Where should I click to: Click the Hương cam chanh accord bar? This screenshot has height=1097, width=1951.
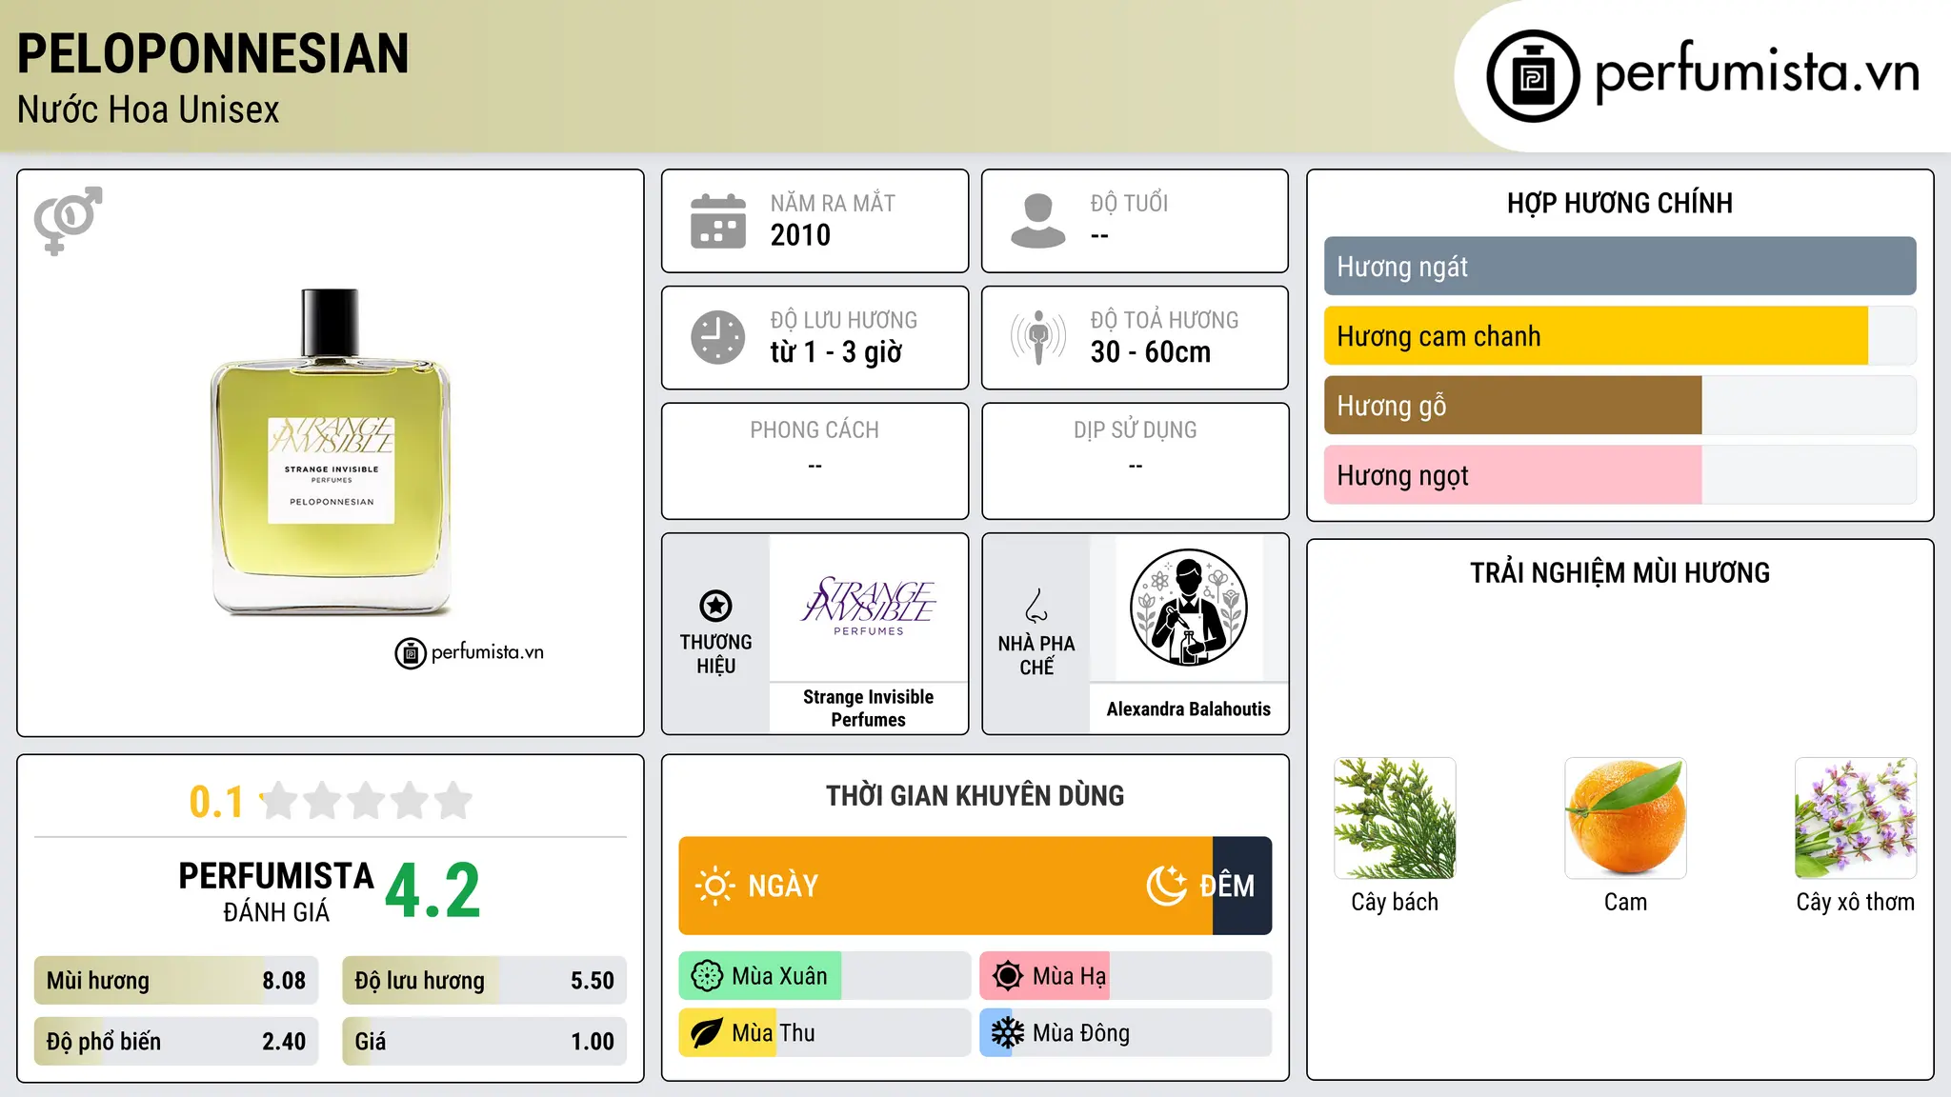(1619, 336)
